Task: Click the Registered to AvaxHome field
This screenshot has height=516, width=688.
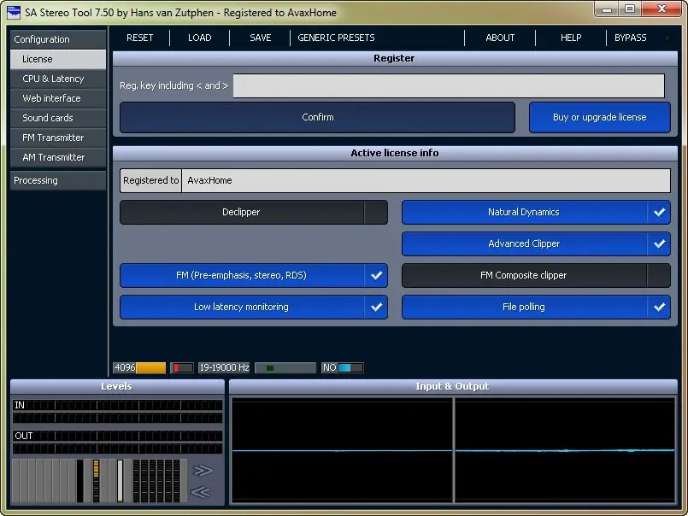Action: coord(396,181)
